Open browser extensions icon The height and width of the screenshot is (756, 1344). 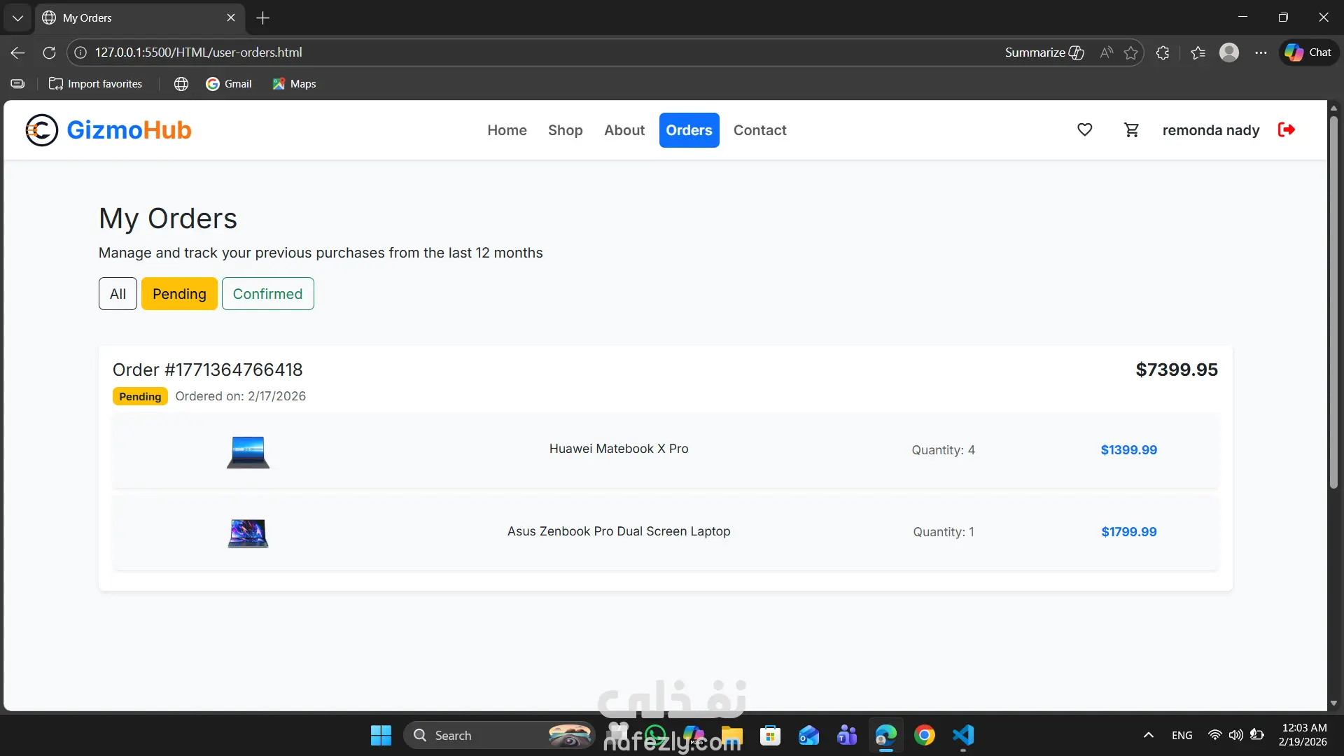point(1163,52)
